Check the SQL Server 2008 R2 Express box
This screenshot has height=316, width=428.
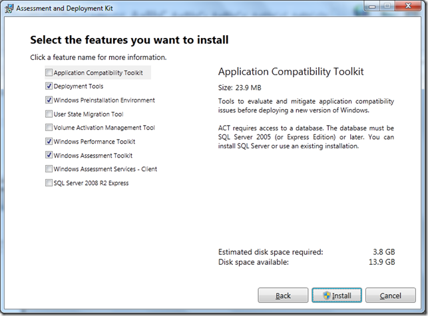pyautogui.click(x=49, y=183)
